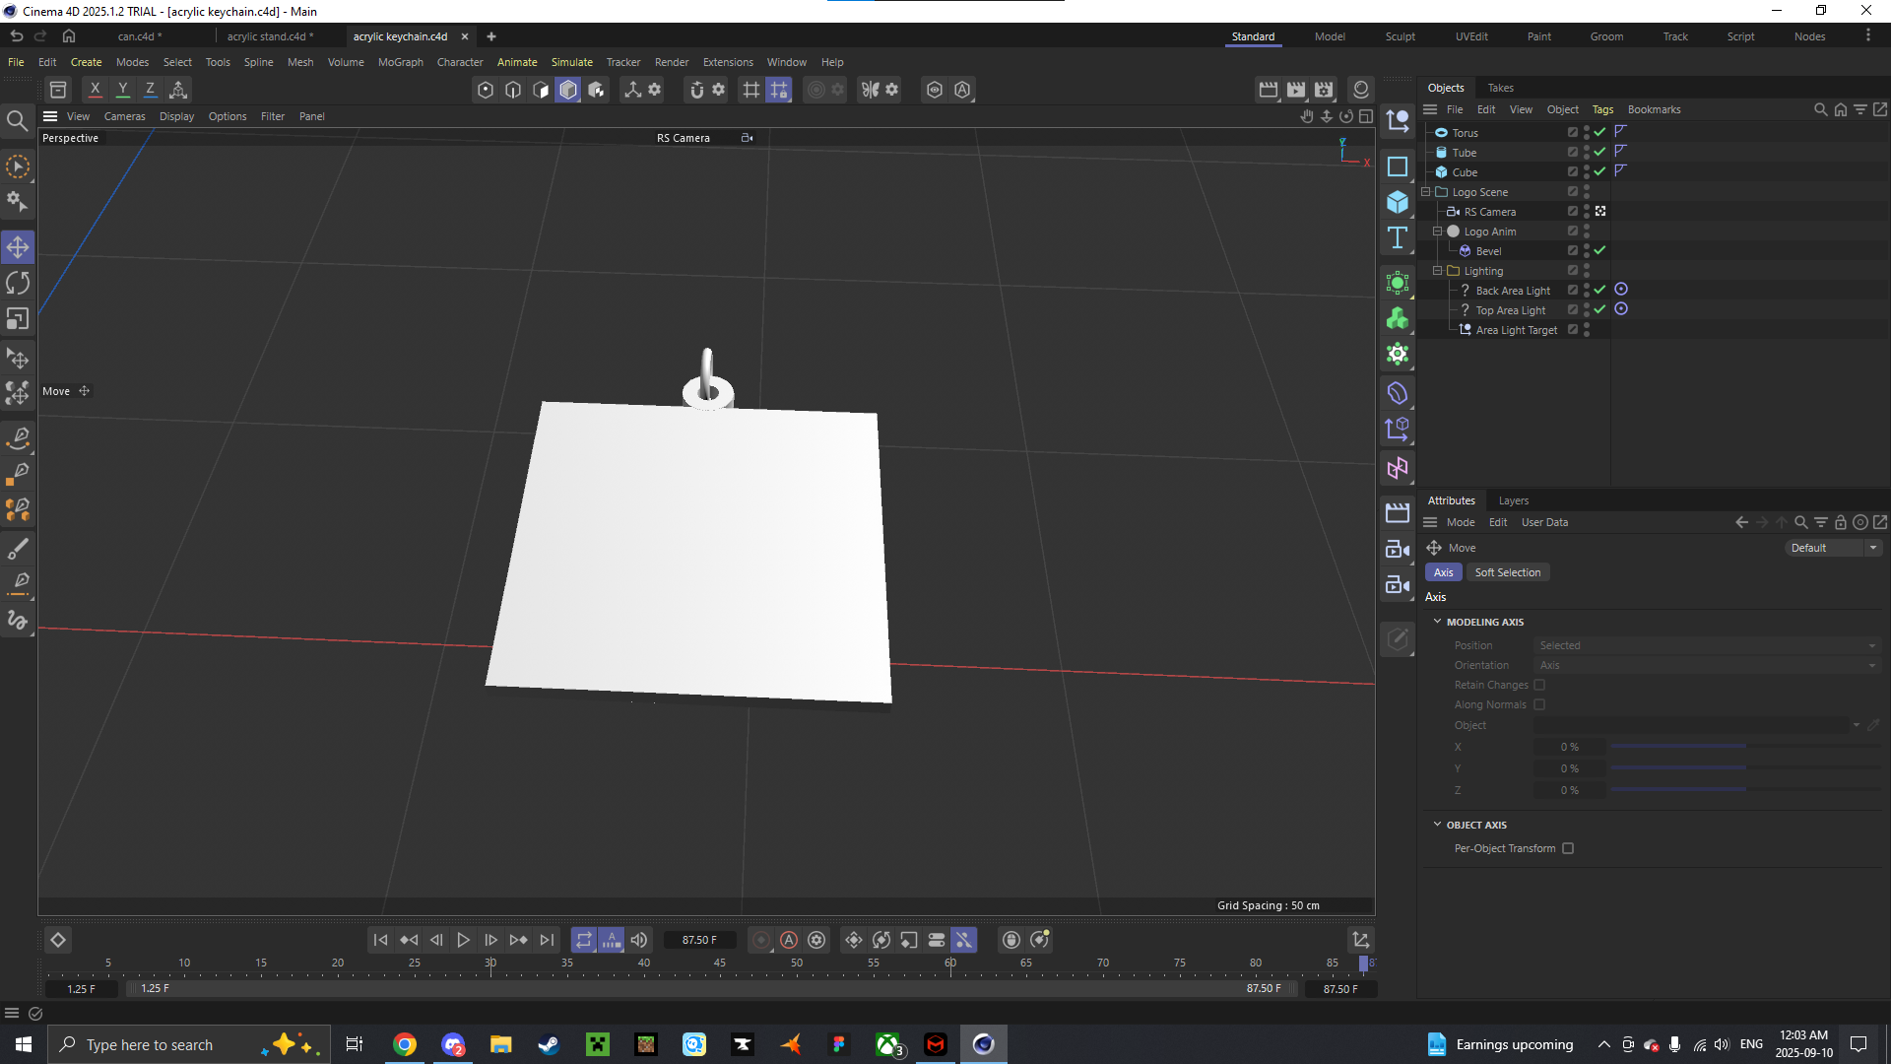Select the Scale tool

coord(18,318)
